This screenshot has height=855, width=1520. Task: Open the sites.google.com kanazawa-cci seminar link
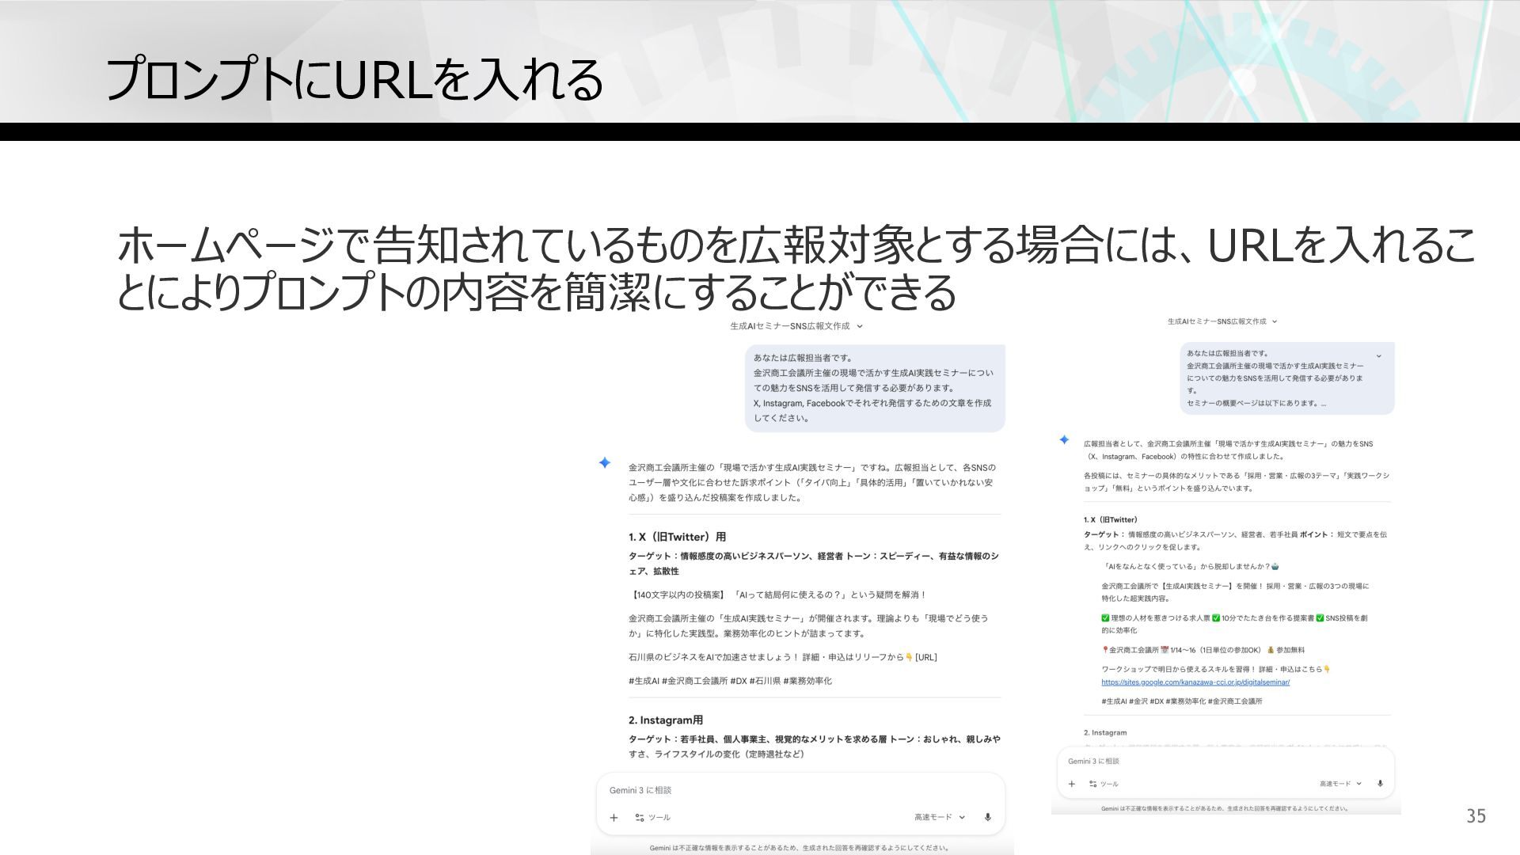[1195, 682]
